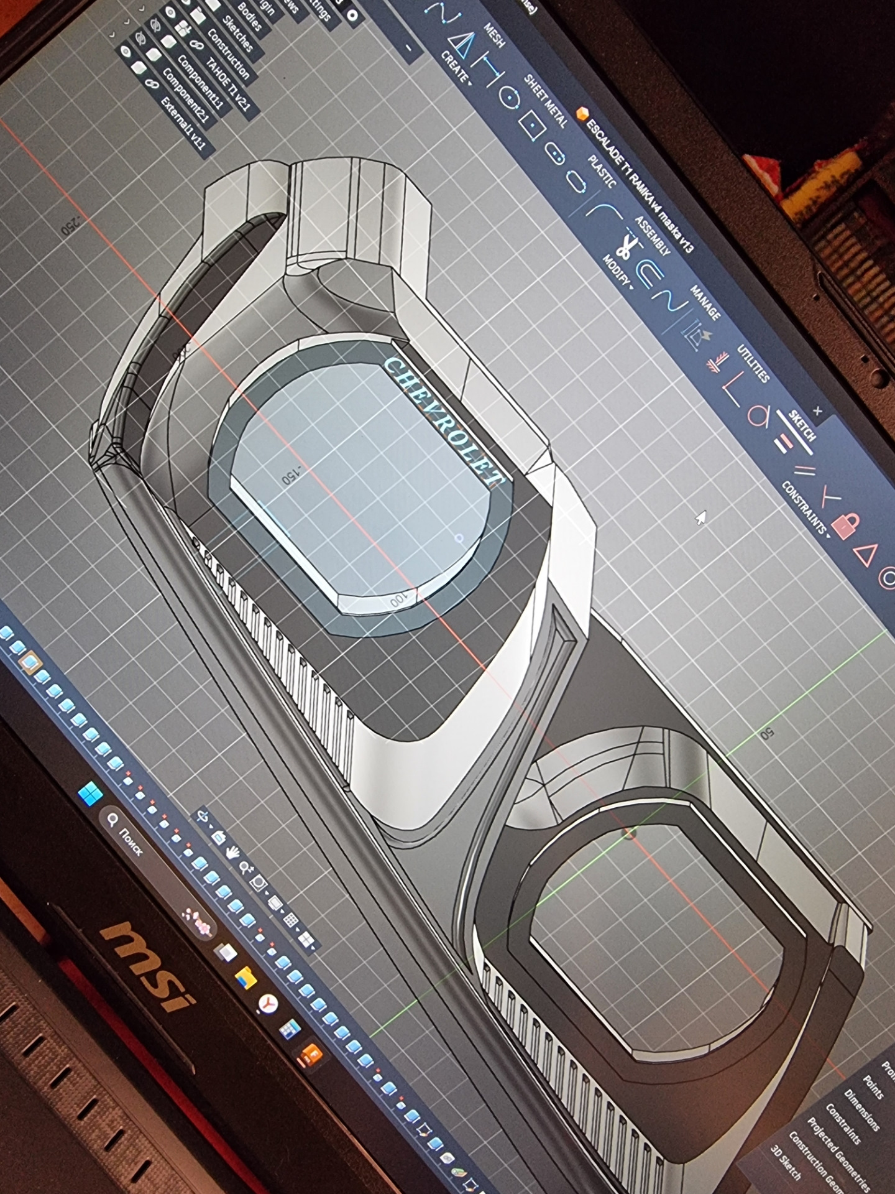This screenshot has height=1194, width=895.
Task: Switch to the ASSEMBLY tab
Action: (x=653, y=236)
